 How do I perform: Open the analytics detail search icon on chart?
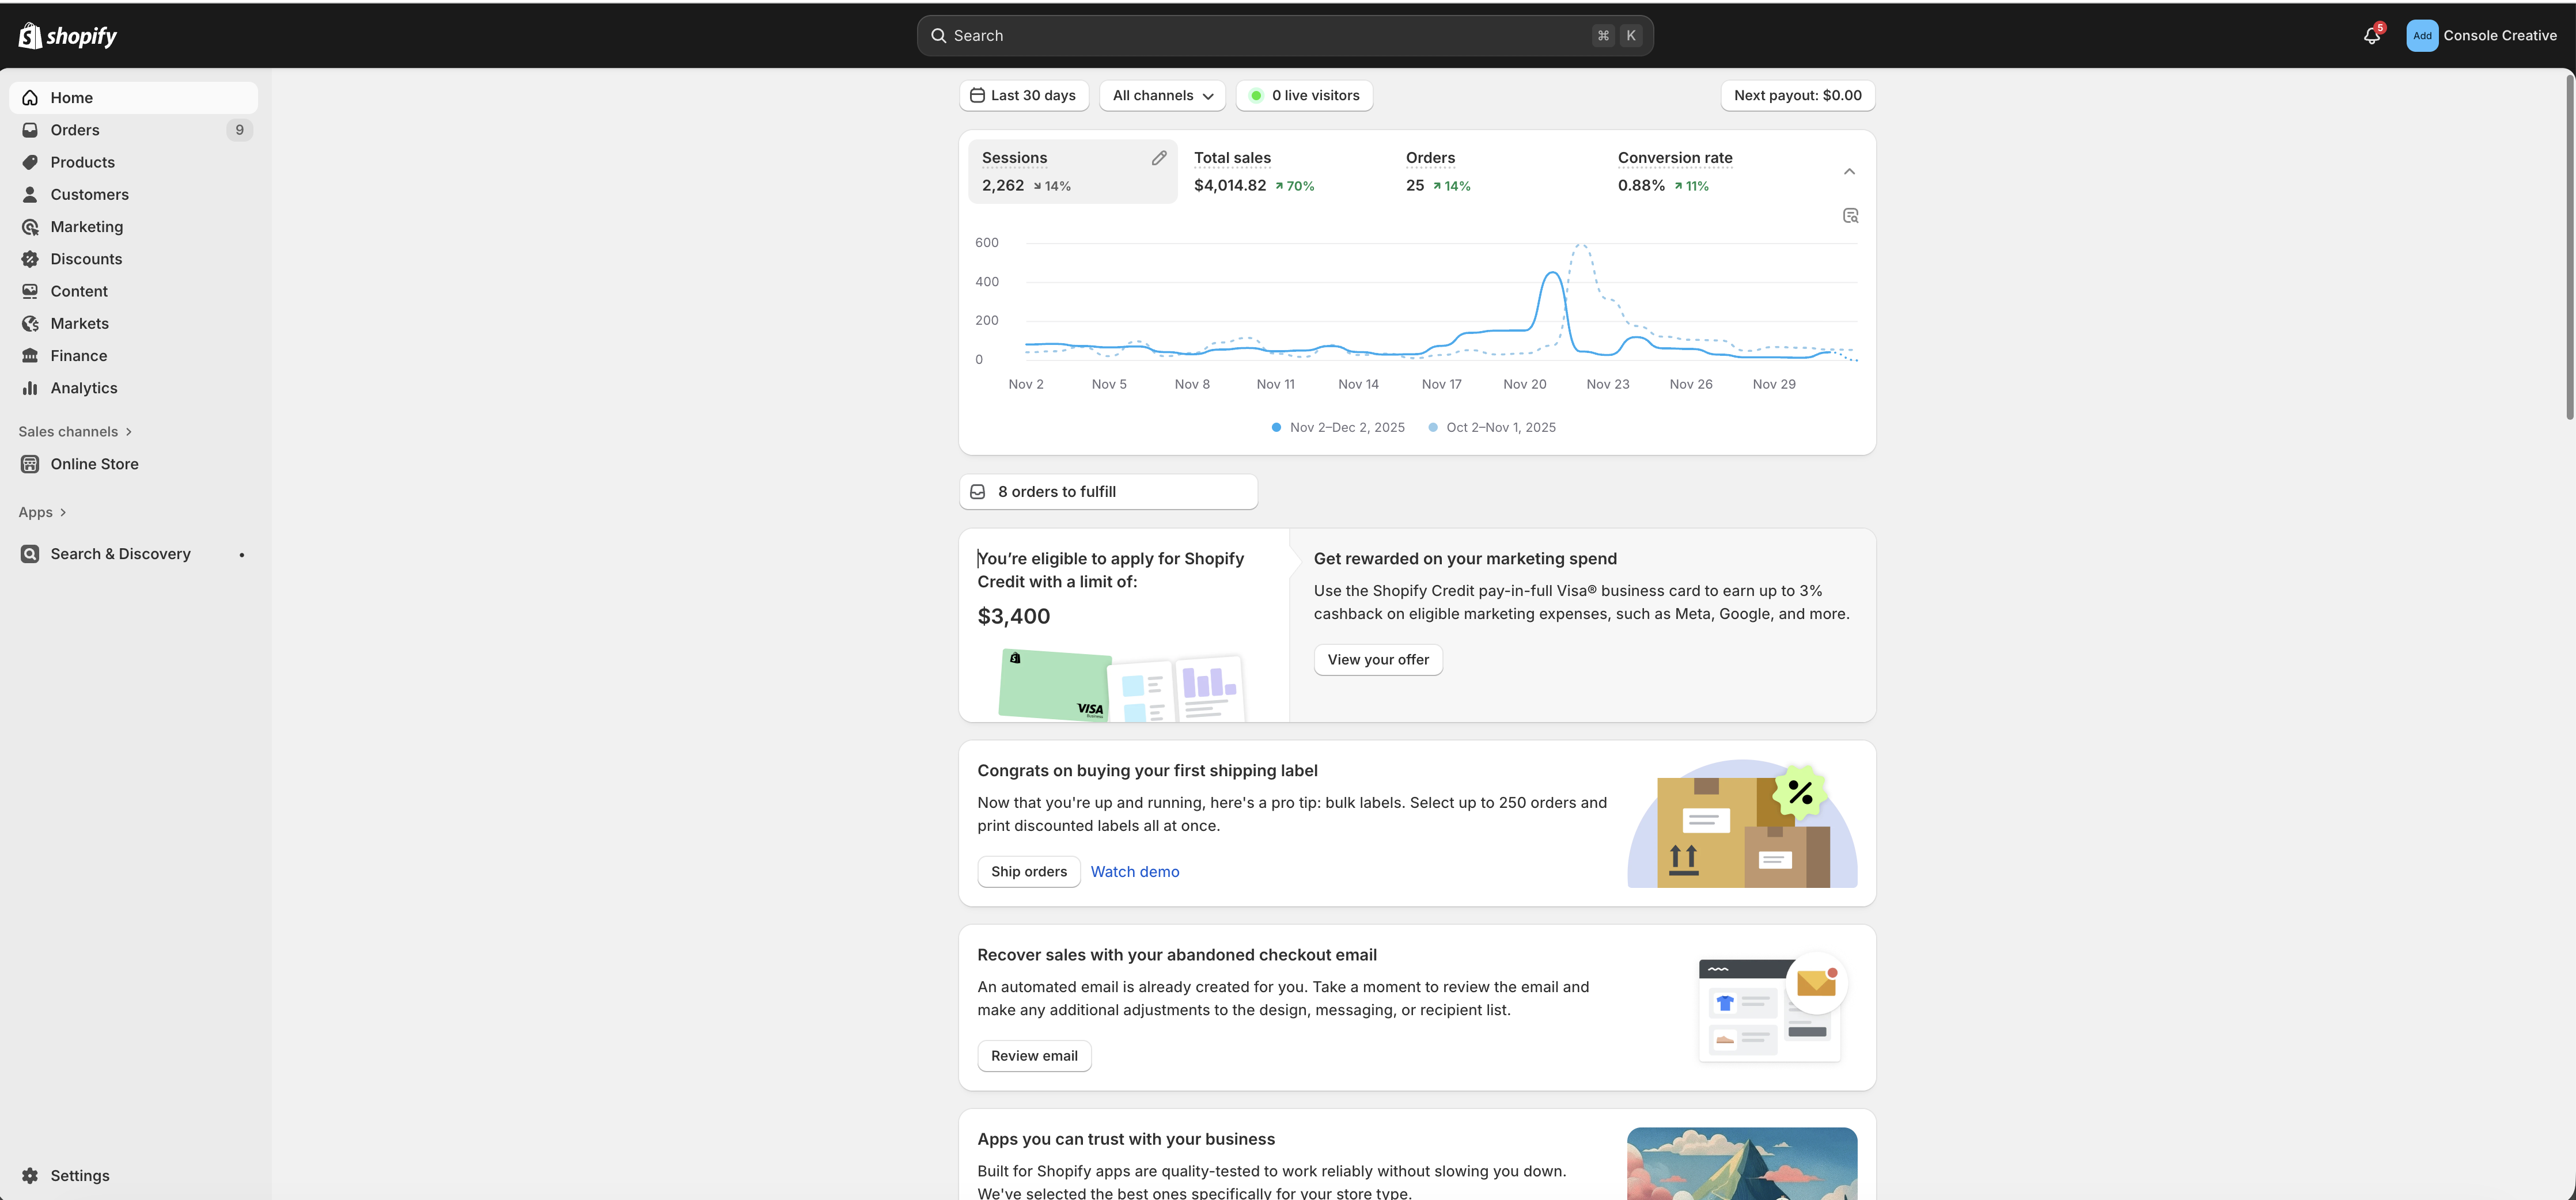coord(1850,215)
